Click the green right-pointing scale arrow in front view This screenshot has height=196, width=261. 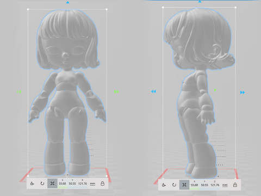[116, 92]
